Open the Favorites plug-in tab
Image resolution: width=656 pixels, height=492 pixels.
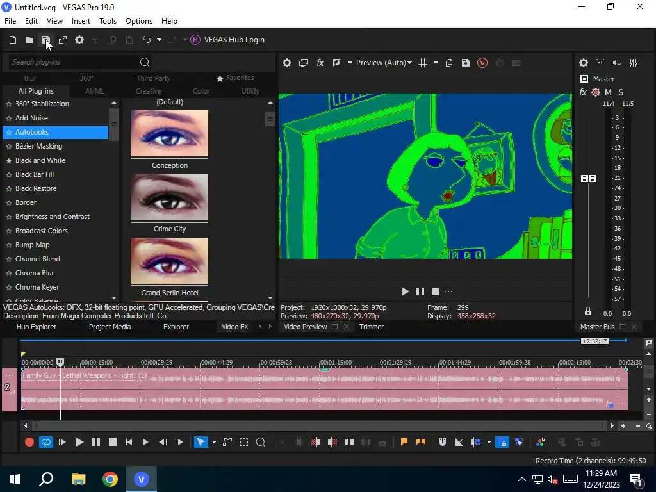click(235, 78)
